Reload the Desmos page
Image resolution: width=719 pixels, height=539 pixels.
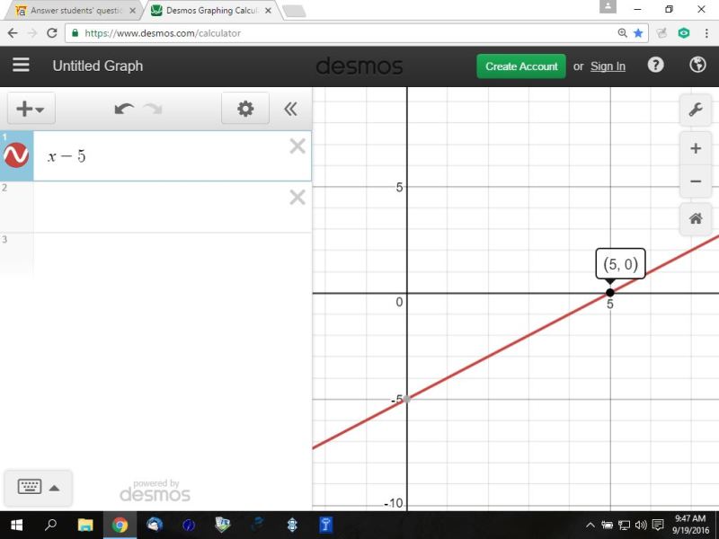coord(52,33)
